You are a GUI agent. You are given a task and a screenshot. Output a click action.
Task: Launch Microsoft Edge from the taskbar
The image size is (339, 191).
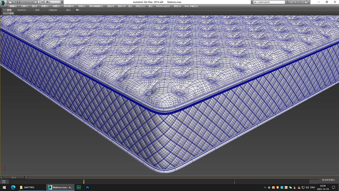click(13, 187)
